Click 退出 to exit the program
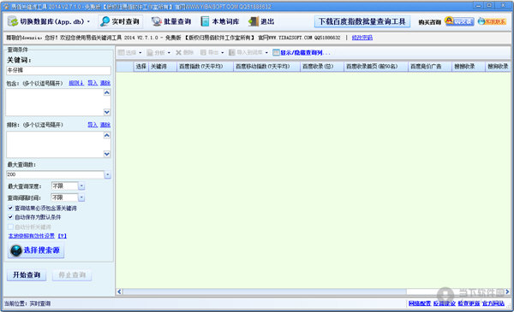This screenshot has height=312, width=514. pos(261,21)
